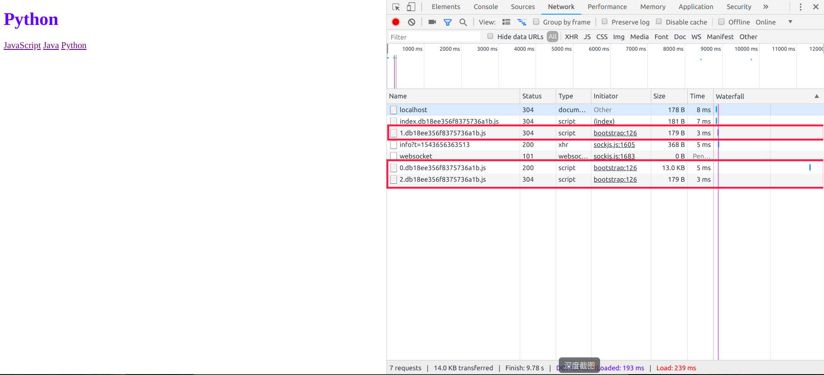Open bootstrap:126 initiator for 1.db18ee356f8375736a1b.js
Viewport: 824px width, 375px height.
coord(615,133)
